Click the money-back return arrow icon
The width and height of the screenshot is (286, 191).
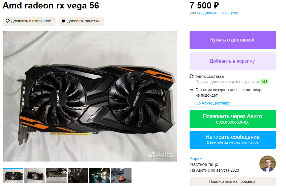point(192,90)
